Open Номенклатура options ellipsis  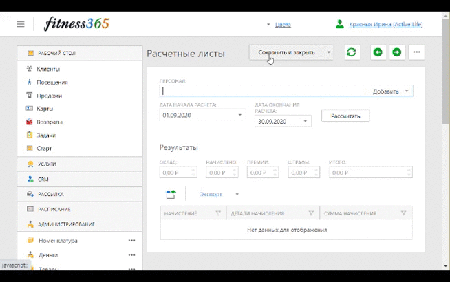[131, 241]
